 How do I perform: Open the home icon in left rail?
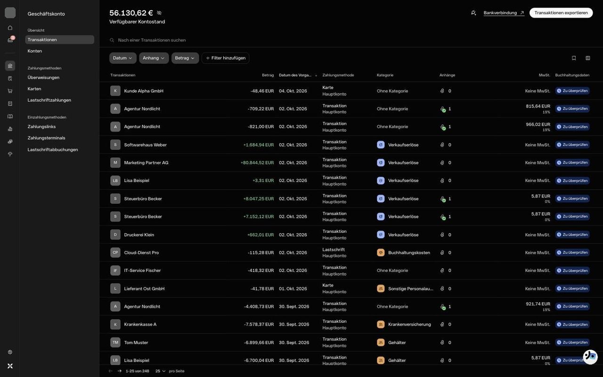click(10, 28)
